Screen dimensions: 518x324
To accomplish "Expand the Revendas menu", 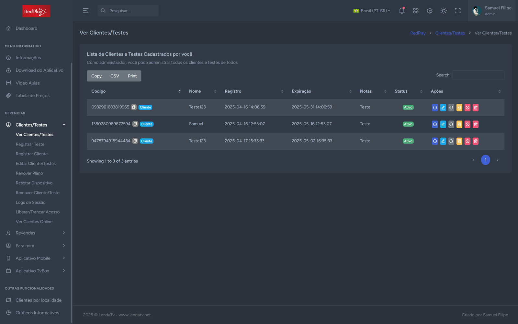I will click(36, 233).
